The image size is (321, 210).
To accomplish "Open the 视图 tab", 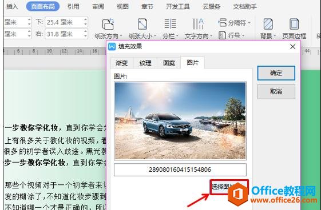I will tap(122, 7).
